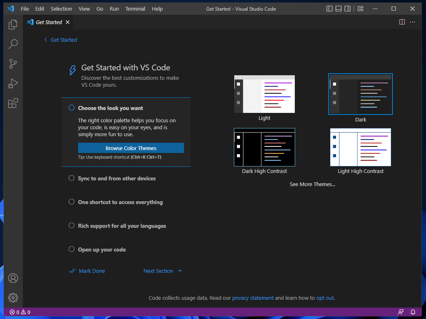Toggle the Panel layout icon

338,9
